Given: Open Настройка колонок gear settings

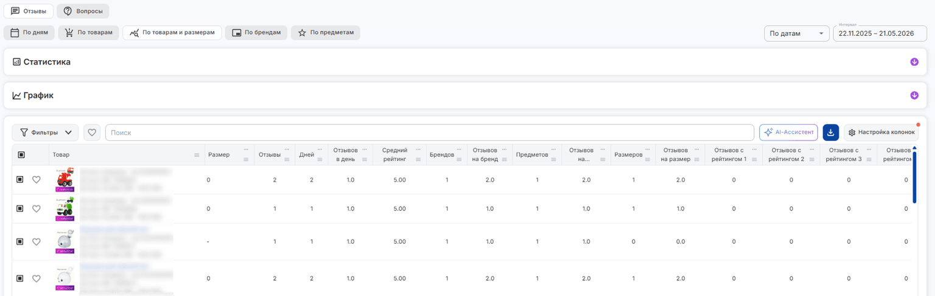Looking at the screenshot, I should 881,133.
